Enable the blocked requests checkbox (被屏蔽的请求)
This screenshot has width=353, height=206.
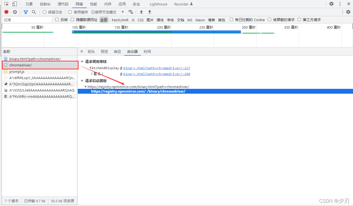[269, 19]
